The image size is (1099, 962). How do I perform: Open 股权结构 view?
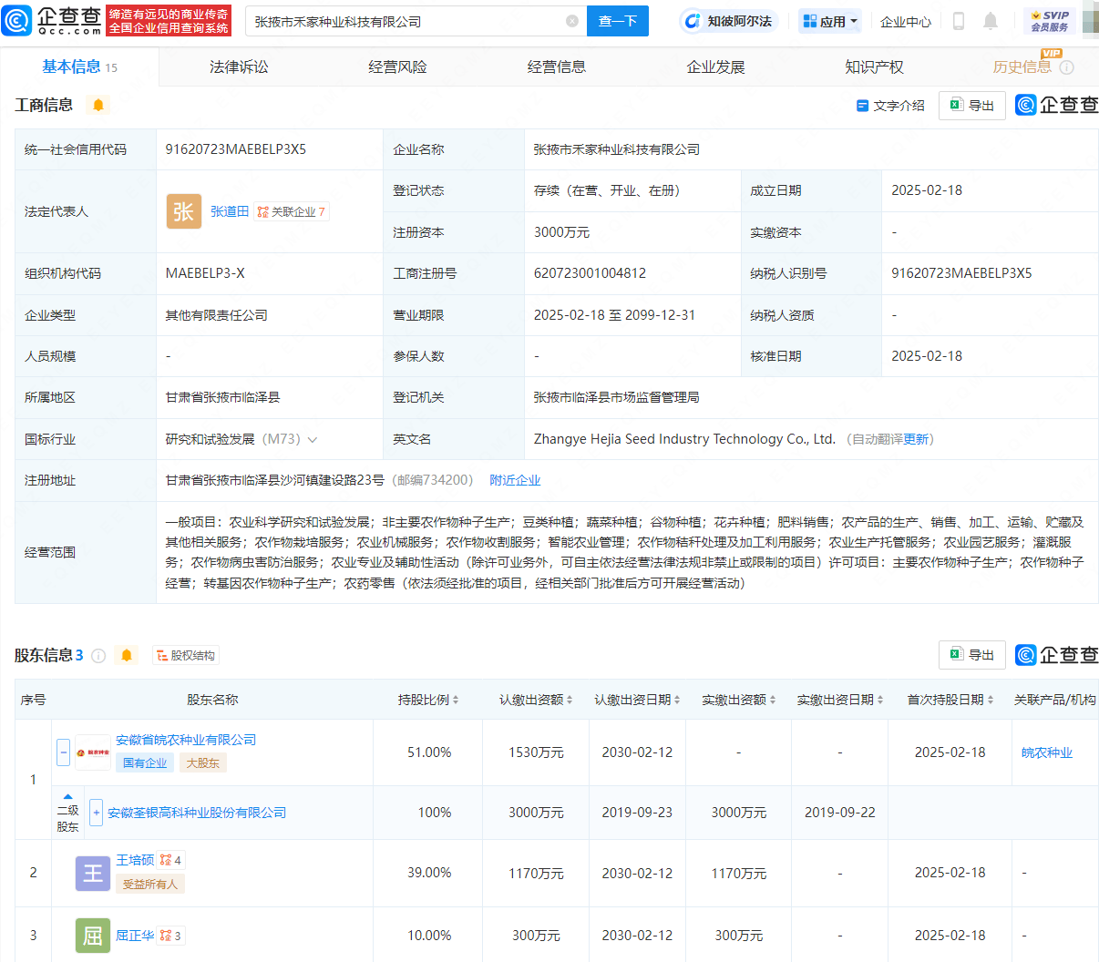[x=186, y=655]
